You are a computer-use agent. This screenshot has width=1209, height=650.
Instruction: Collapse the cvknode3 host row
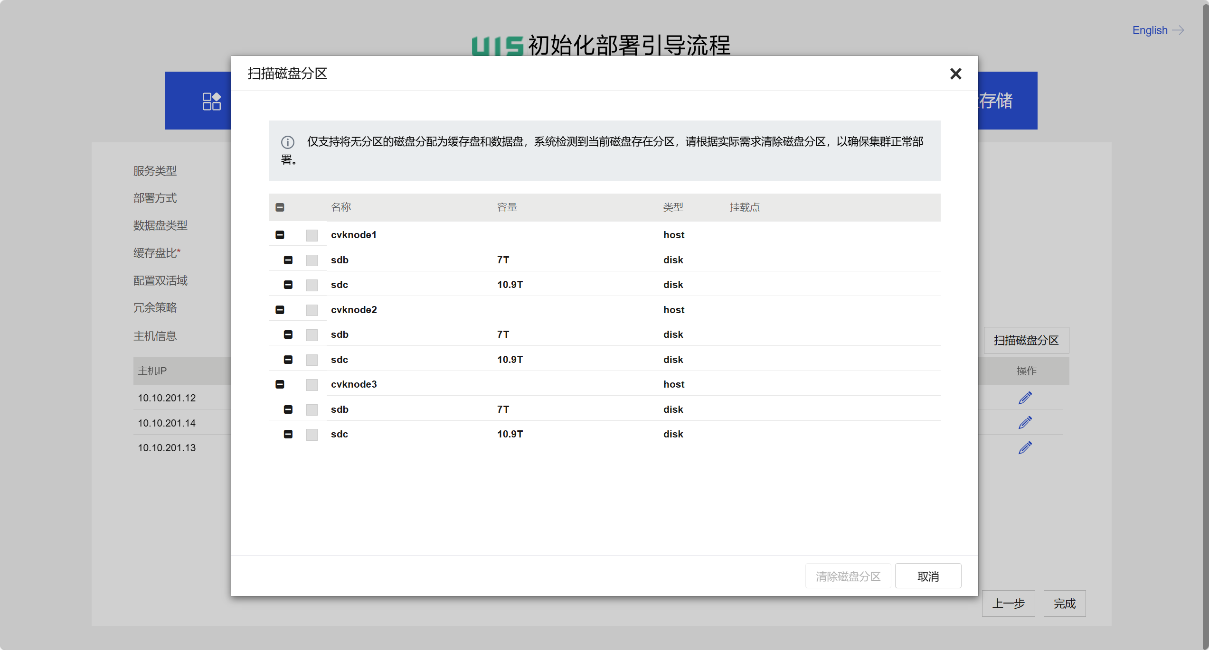(280, 384)
